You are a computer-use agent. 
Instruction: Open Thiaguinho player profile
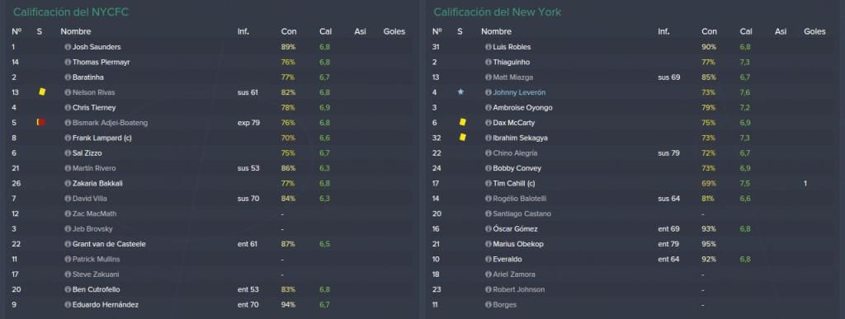coord(512,62)
